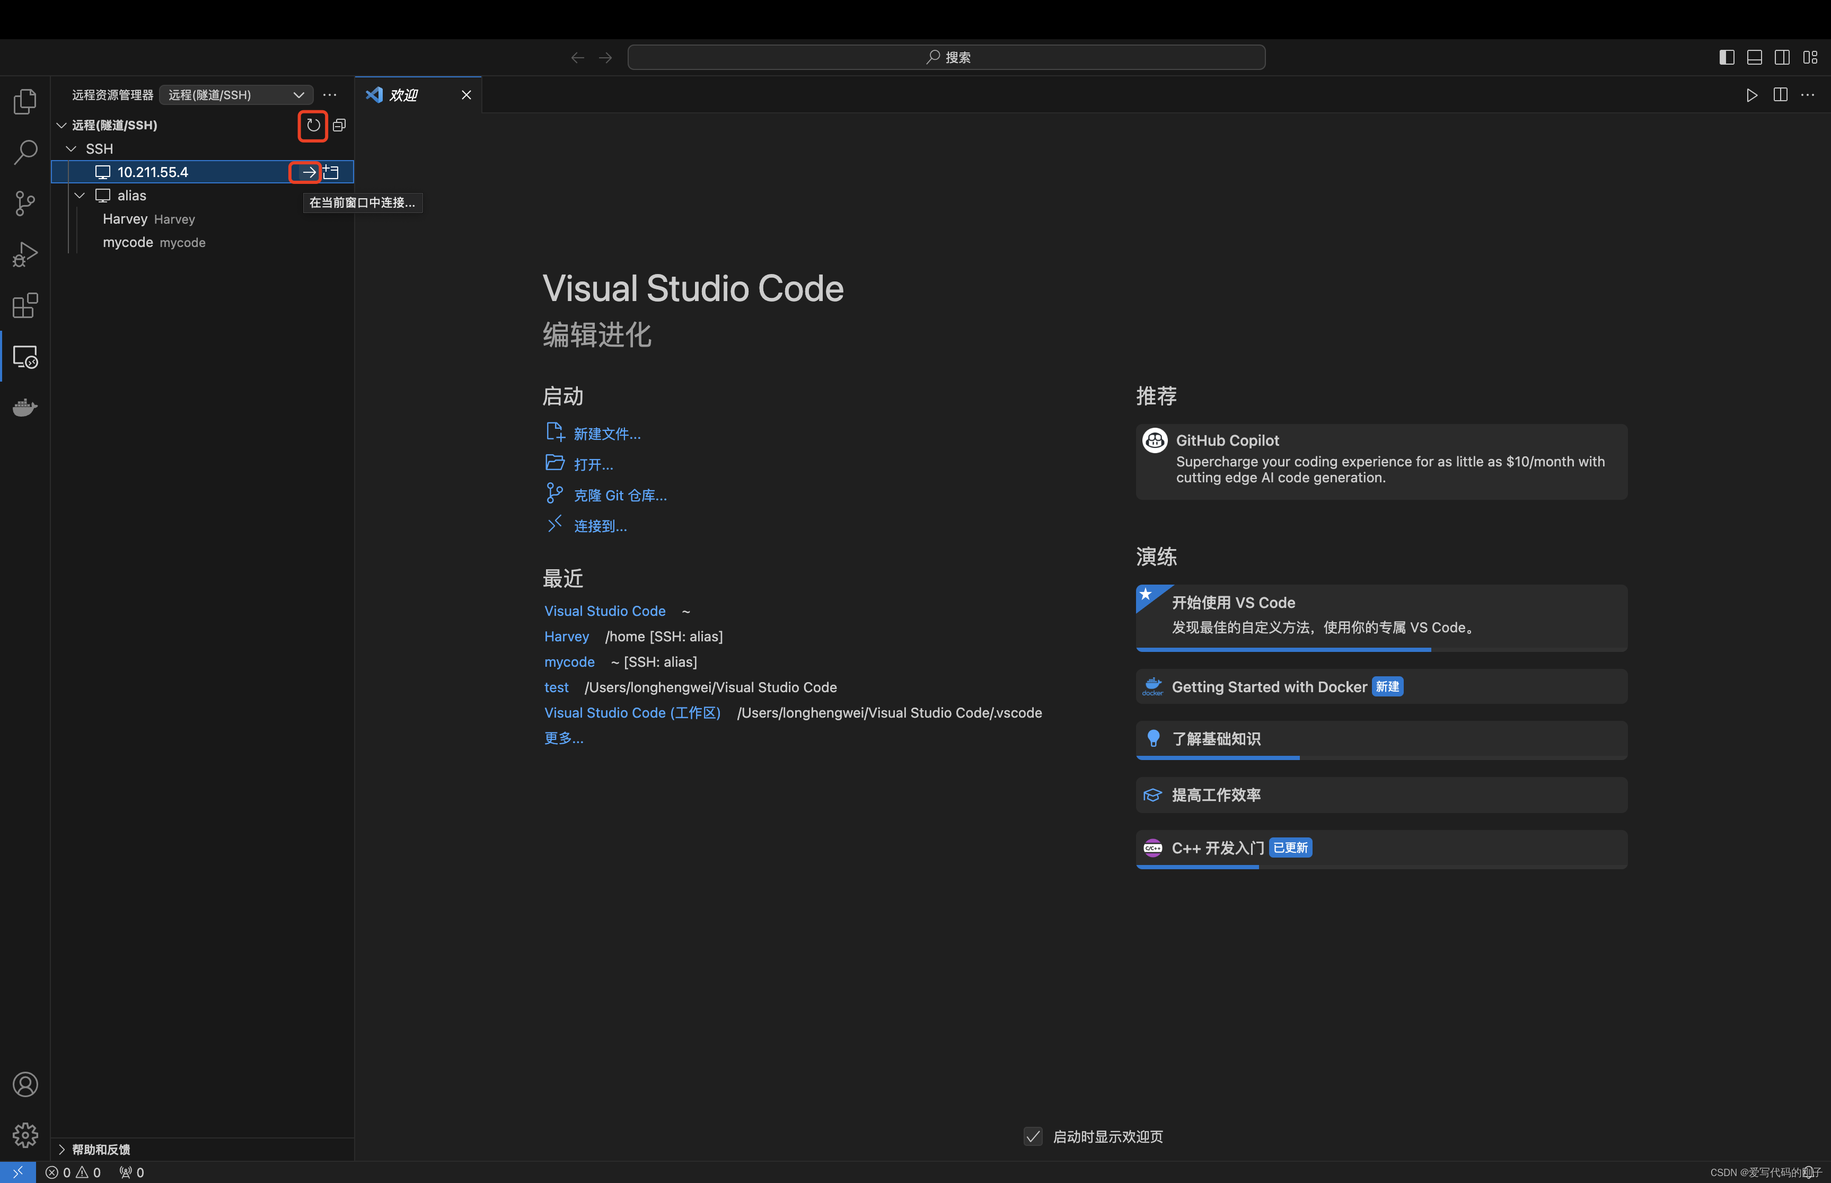The image size is (1831, 1183).
Task: Collapse all items in remote explorer
Action: tap(339, 125)
